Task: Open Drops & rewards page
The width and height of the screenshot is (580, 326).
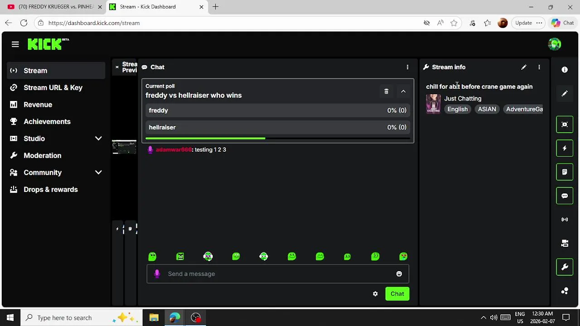Action: (x=56, y=189)
